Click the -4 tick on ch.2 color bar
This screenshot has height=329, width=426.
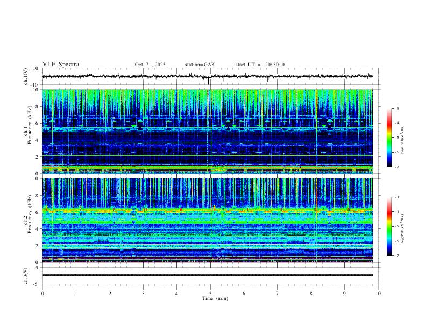tap(396, 212)
